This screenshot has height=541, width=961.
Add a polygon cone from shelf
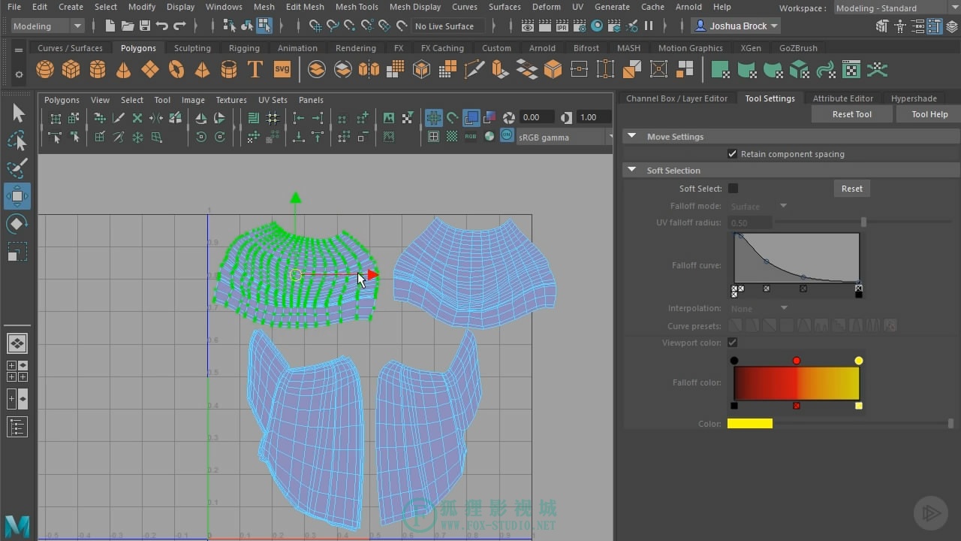point(124,70)
